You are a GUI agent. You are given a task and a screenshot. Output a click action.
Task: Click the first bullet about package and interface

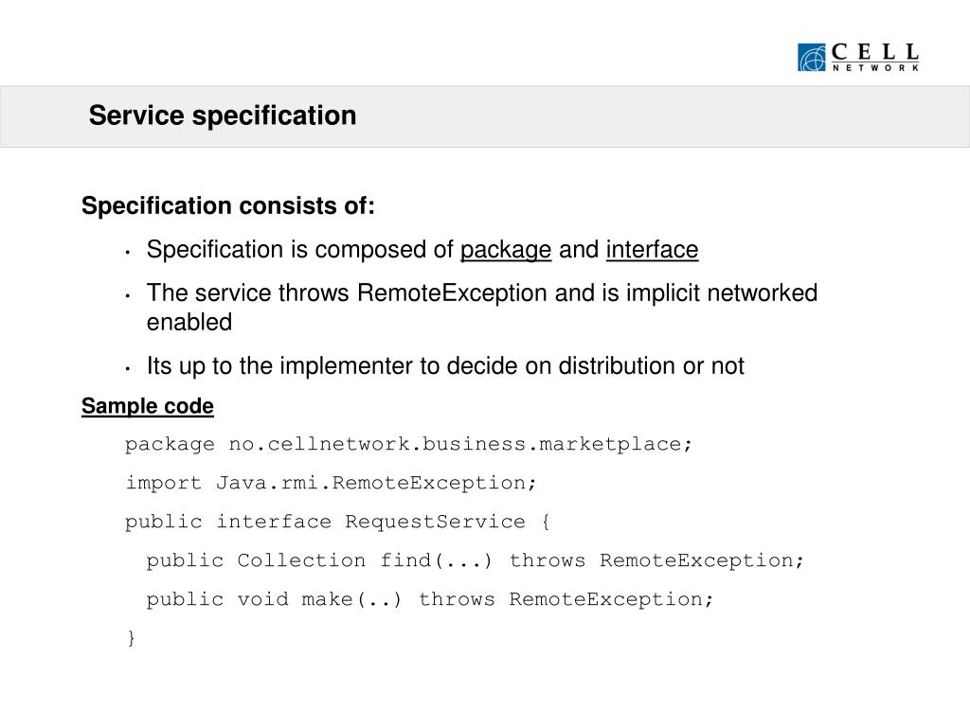422,250
